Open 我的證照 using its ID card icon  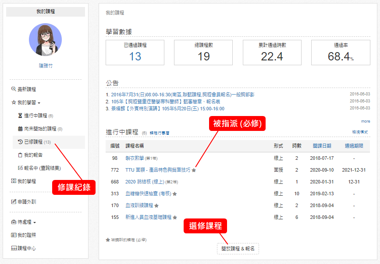pyautogui.click(x=13, y=235)
